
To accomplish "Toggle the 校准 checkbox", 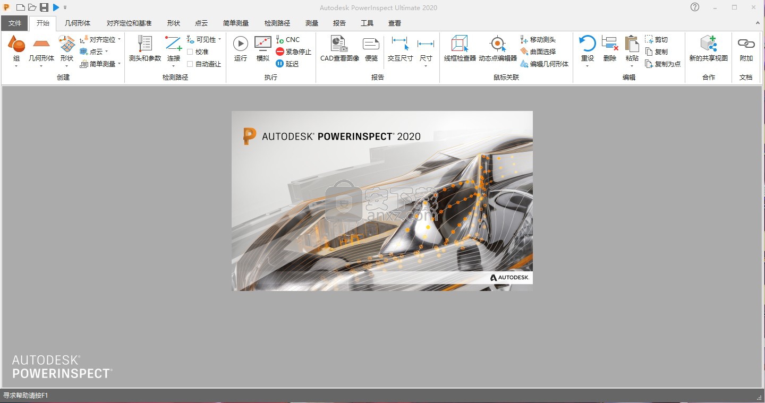I will (190, 52).
